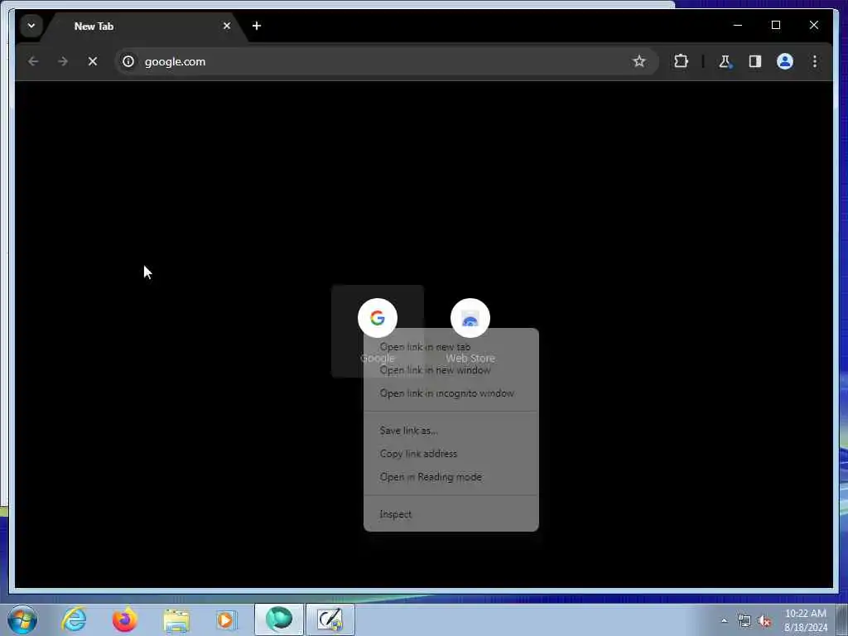View site information icon in address bar
Viewport: 848px width, 636px height.
pos(128,61)
